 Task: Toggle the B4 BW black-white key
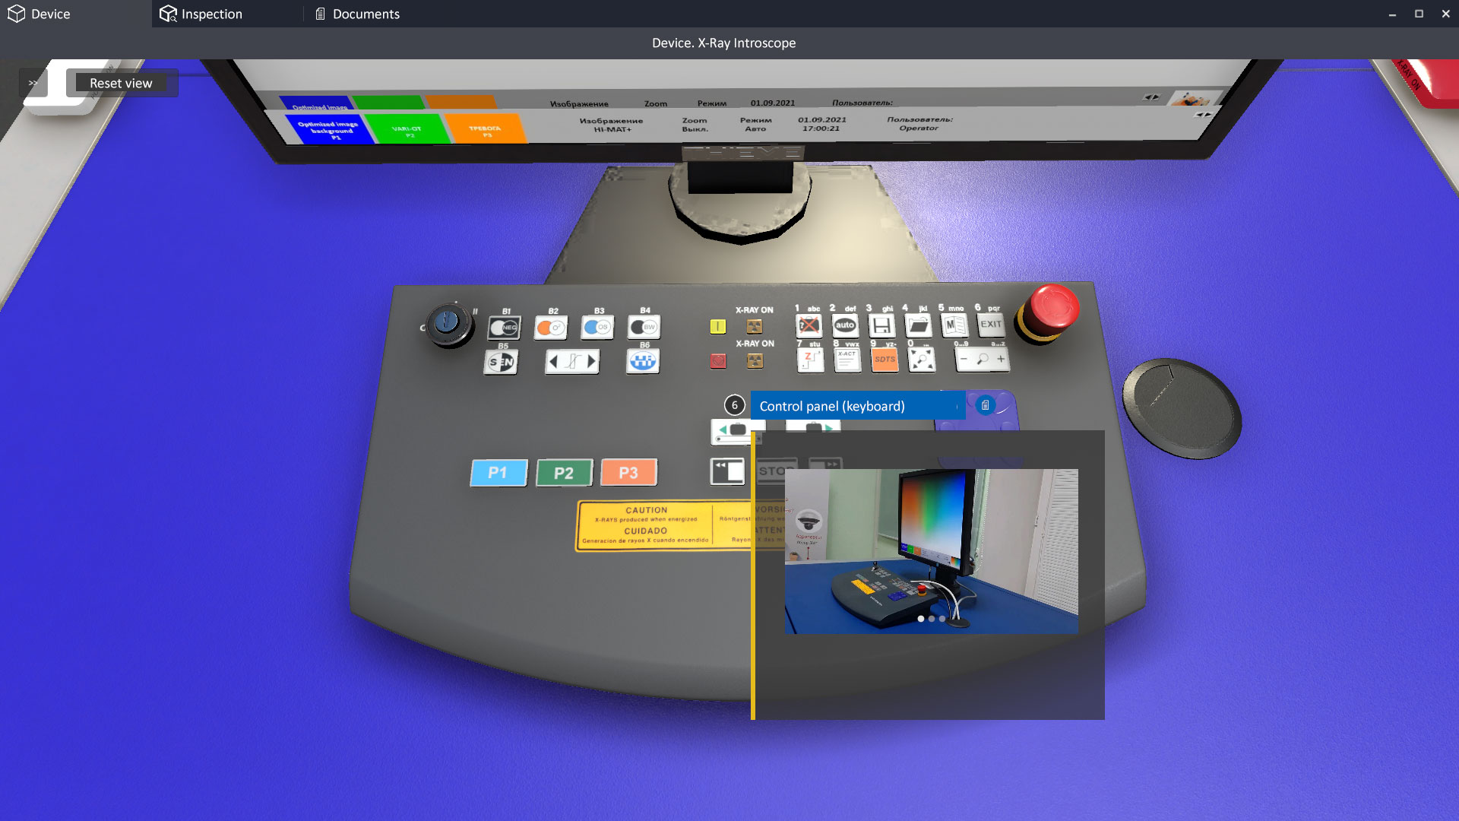[644, 327]
